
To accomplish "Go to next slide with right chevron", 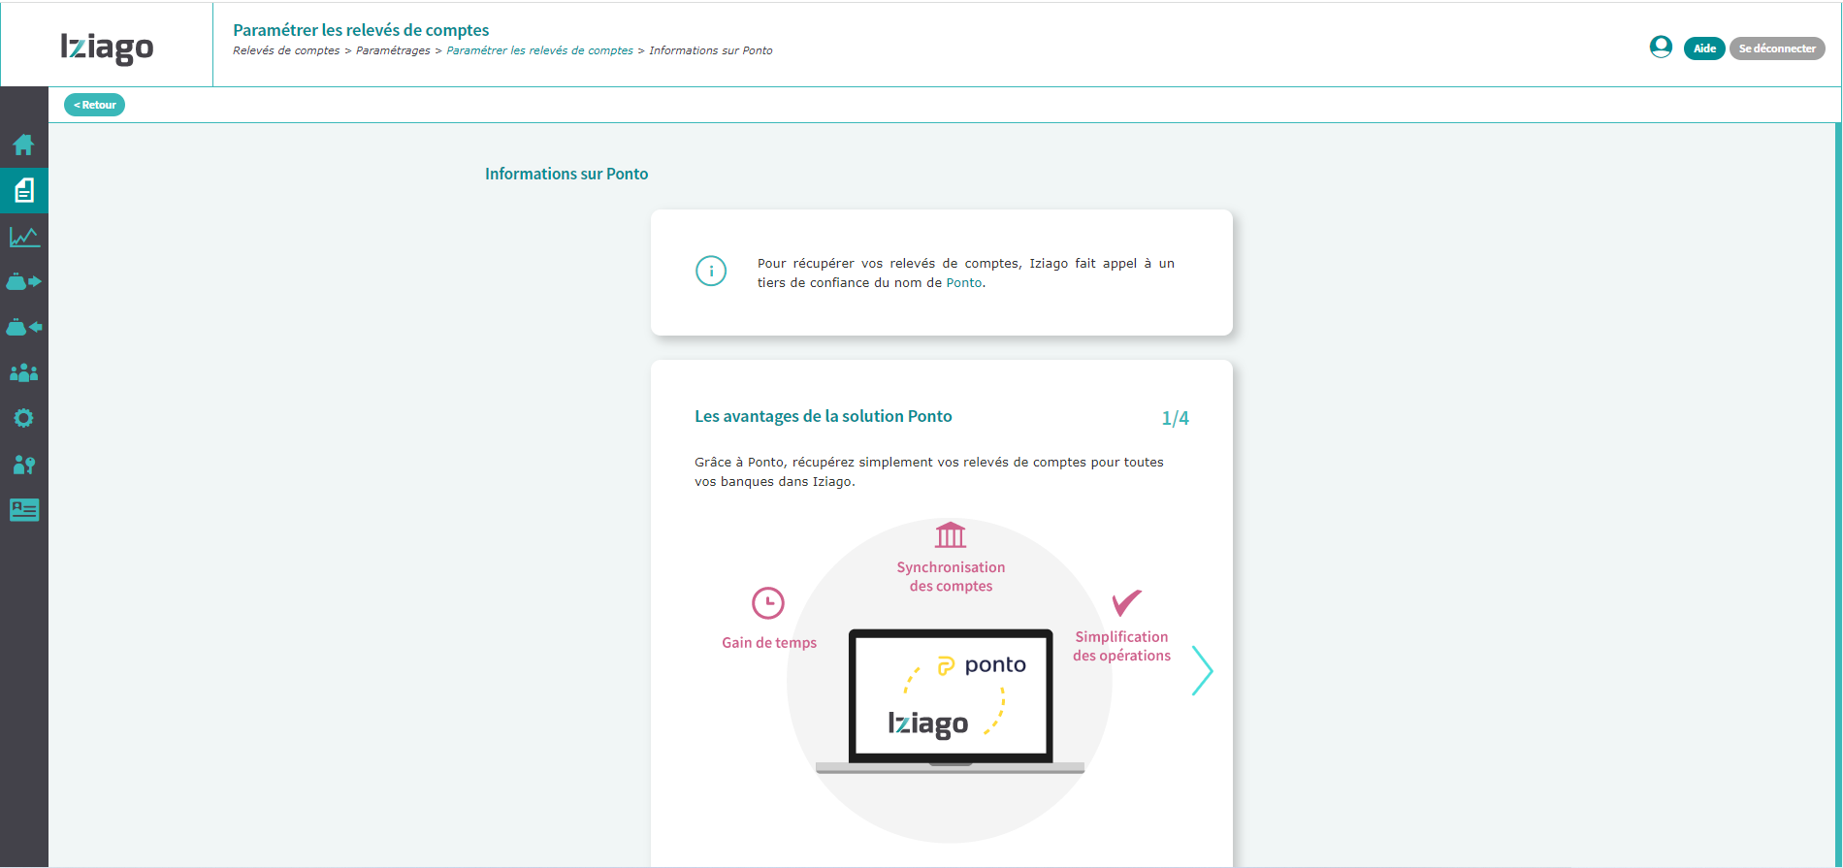I will tap(1202, 670).
